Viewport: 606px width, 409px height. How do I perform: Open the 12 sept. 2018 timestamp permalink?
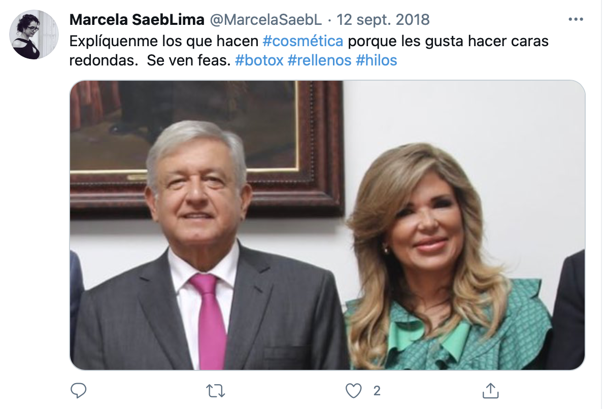pos(383,20)
